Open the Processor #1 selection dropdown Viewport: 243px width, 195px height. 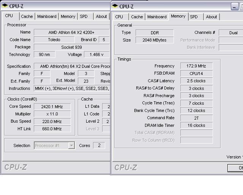[71, 145]
